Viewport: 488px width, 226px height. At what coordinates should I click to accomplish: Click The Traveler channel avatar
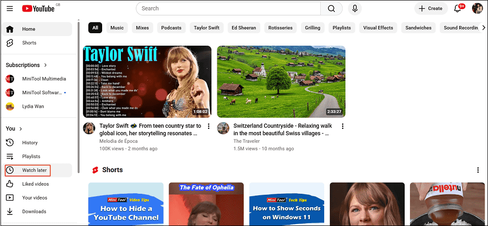pyautogui.click(x=223, y=128)
